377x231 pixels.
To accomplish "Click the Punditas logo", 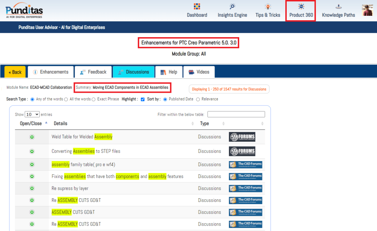I will [24, 10].
